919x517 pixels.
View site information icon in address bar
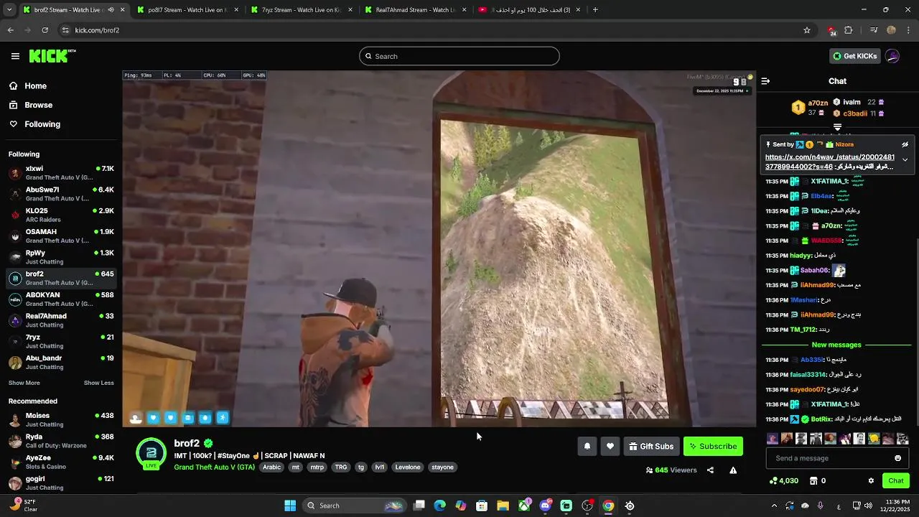tap(65, 30)
